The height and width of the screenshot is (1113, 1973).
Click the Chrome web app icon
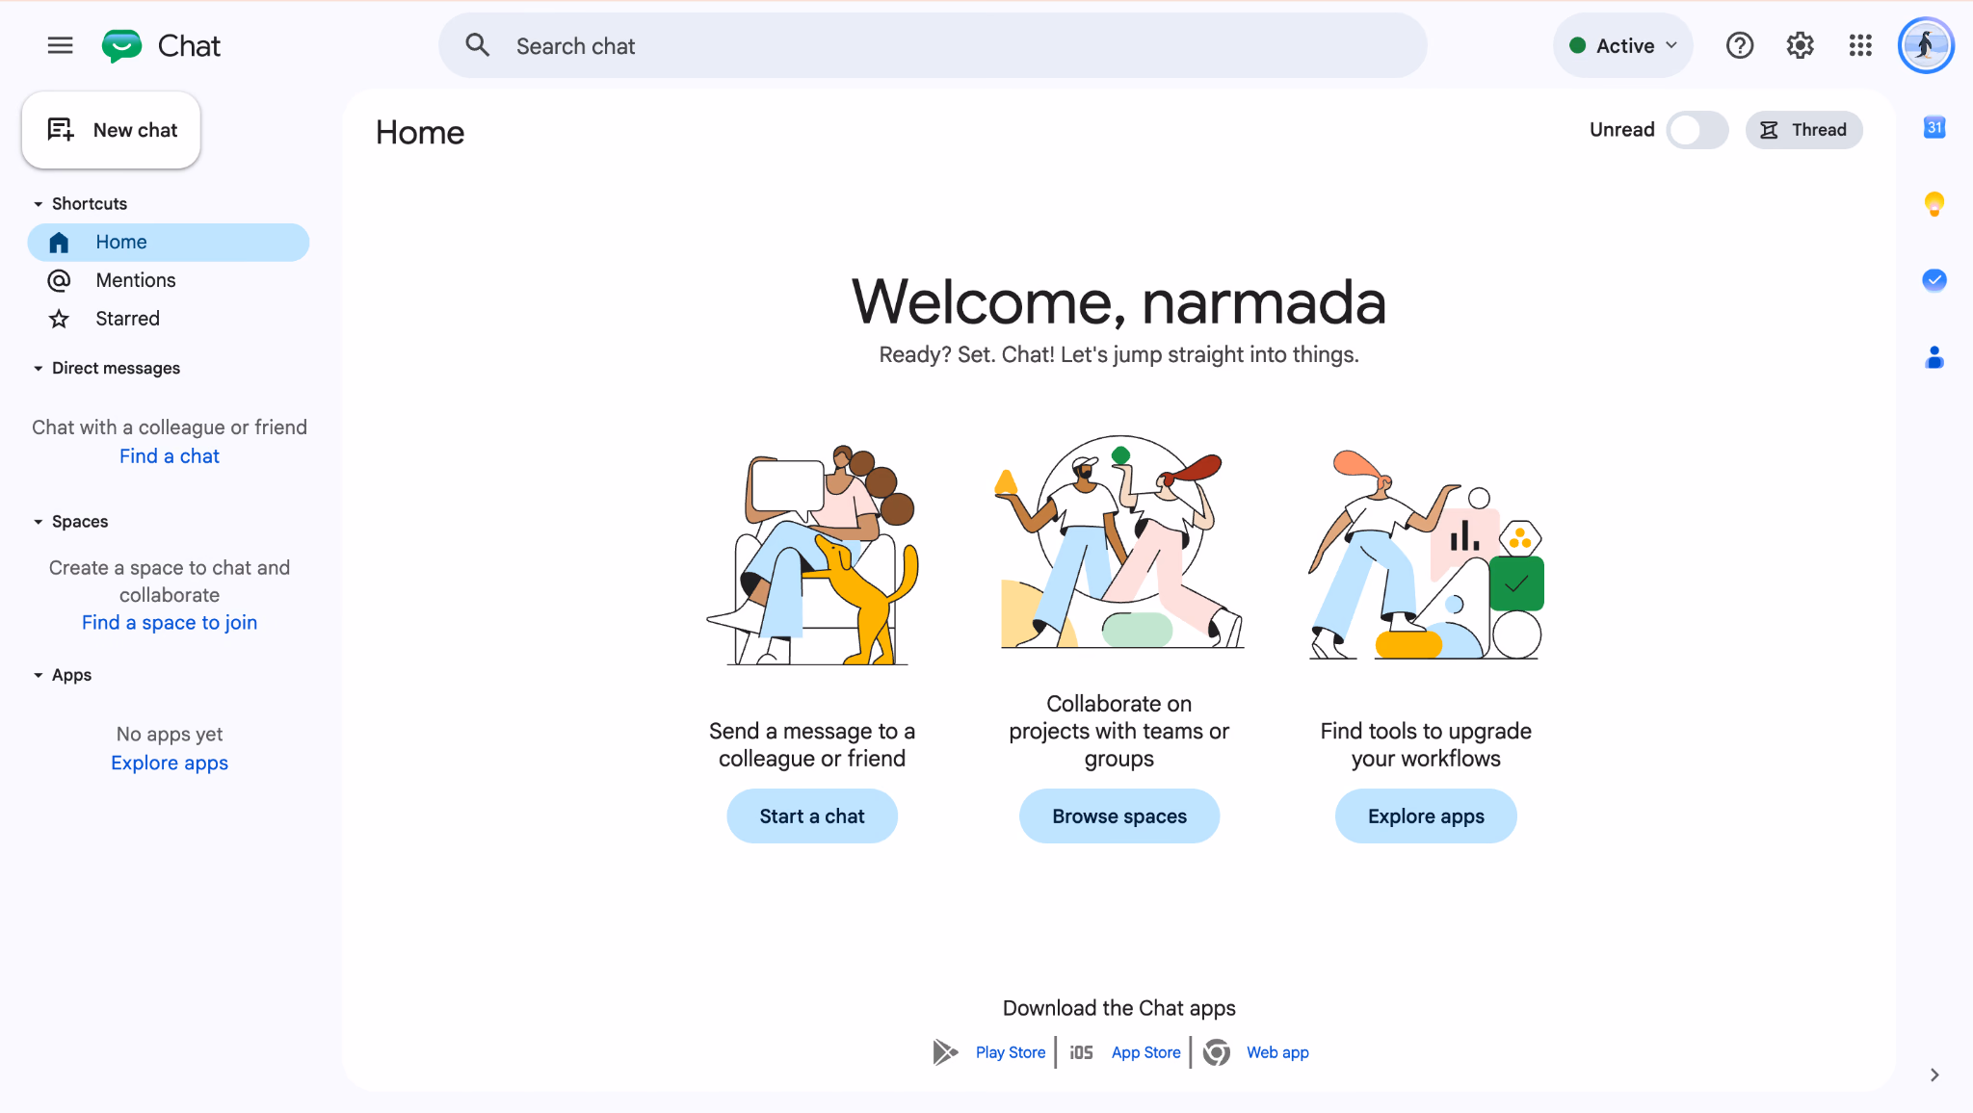coord(1217,1052)
